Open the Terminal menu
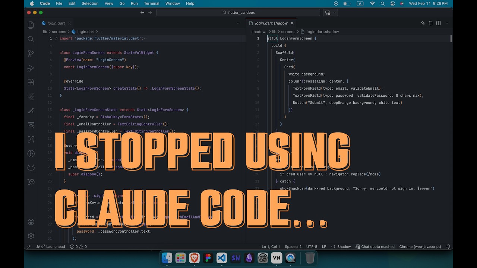 pos(152,3)
